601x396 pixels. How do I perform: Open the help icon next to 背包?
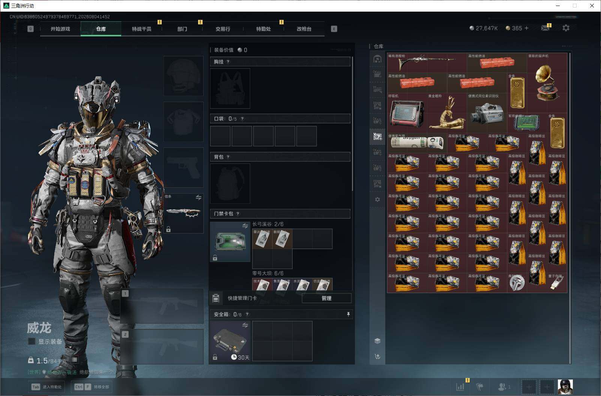(x=228, y=157)
